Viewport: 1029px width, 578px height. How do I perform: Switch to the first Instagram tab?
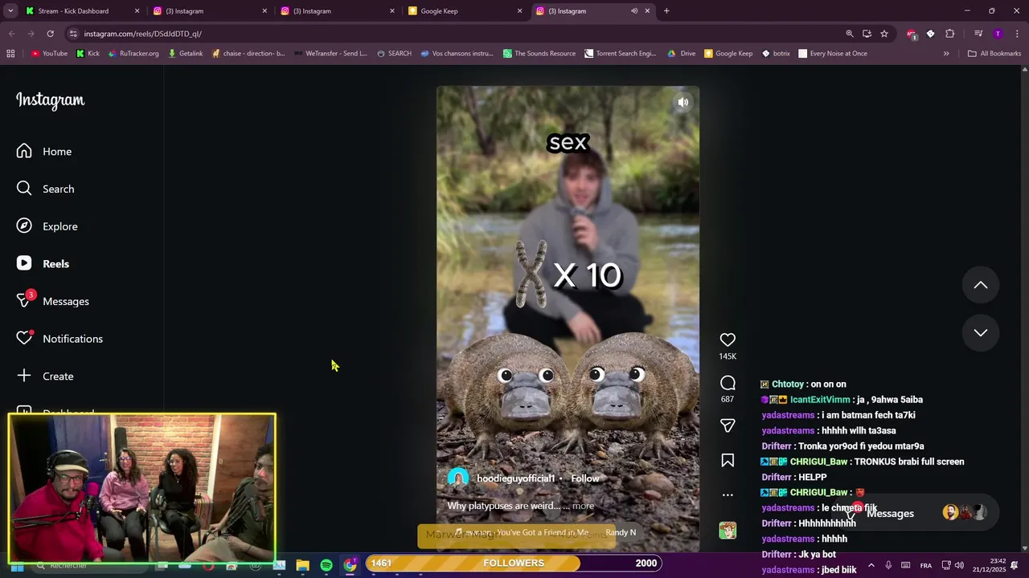tap(209, 11)
